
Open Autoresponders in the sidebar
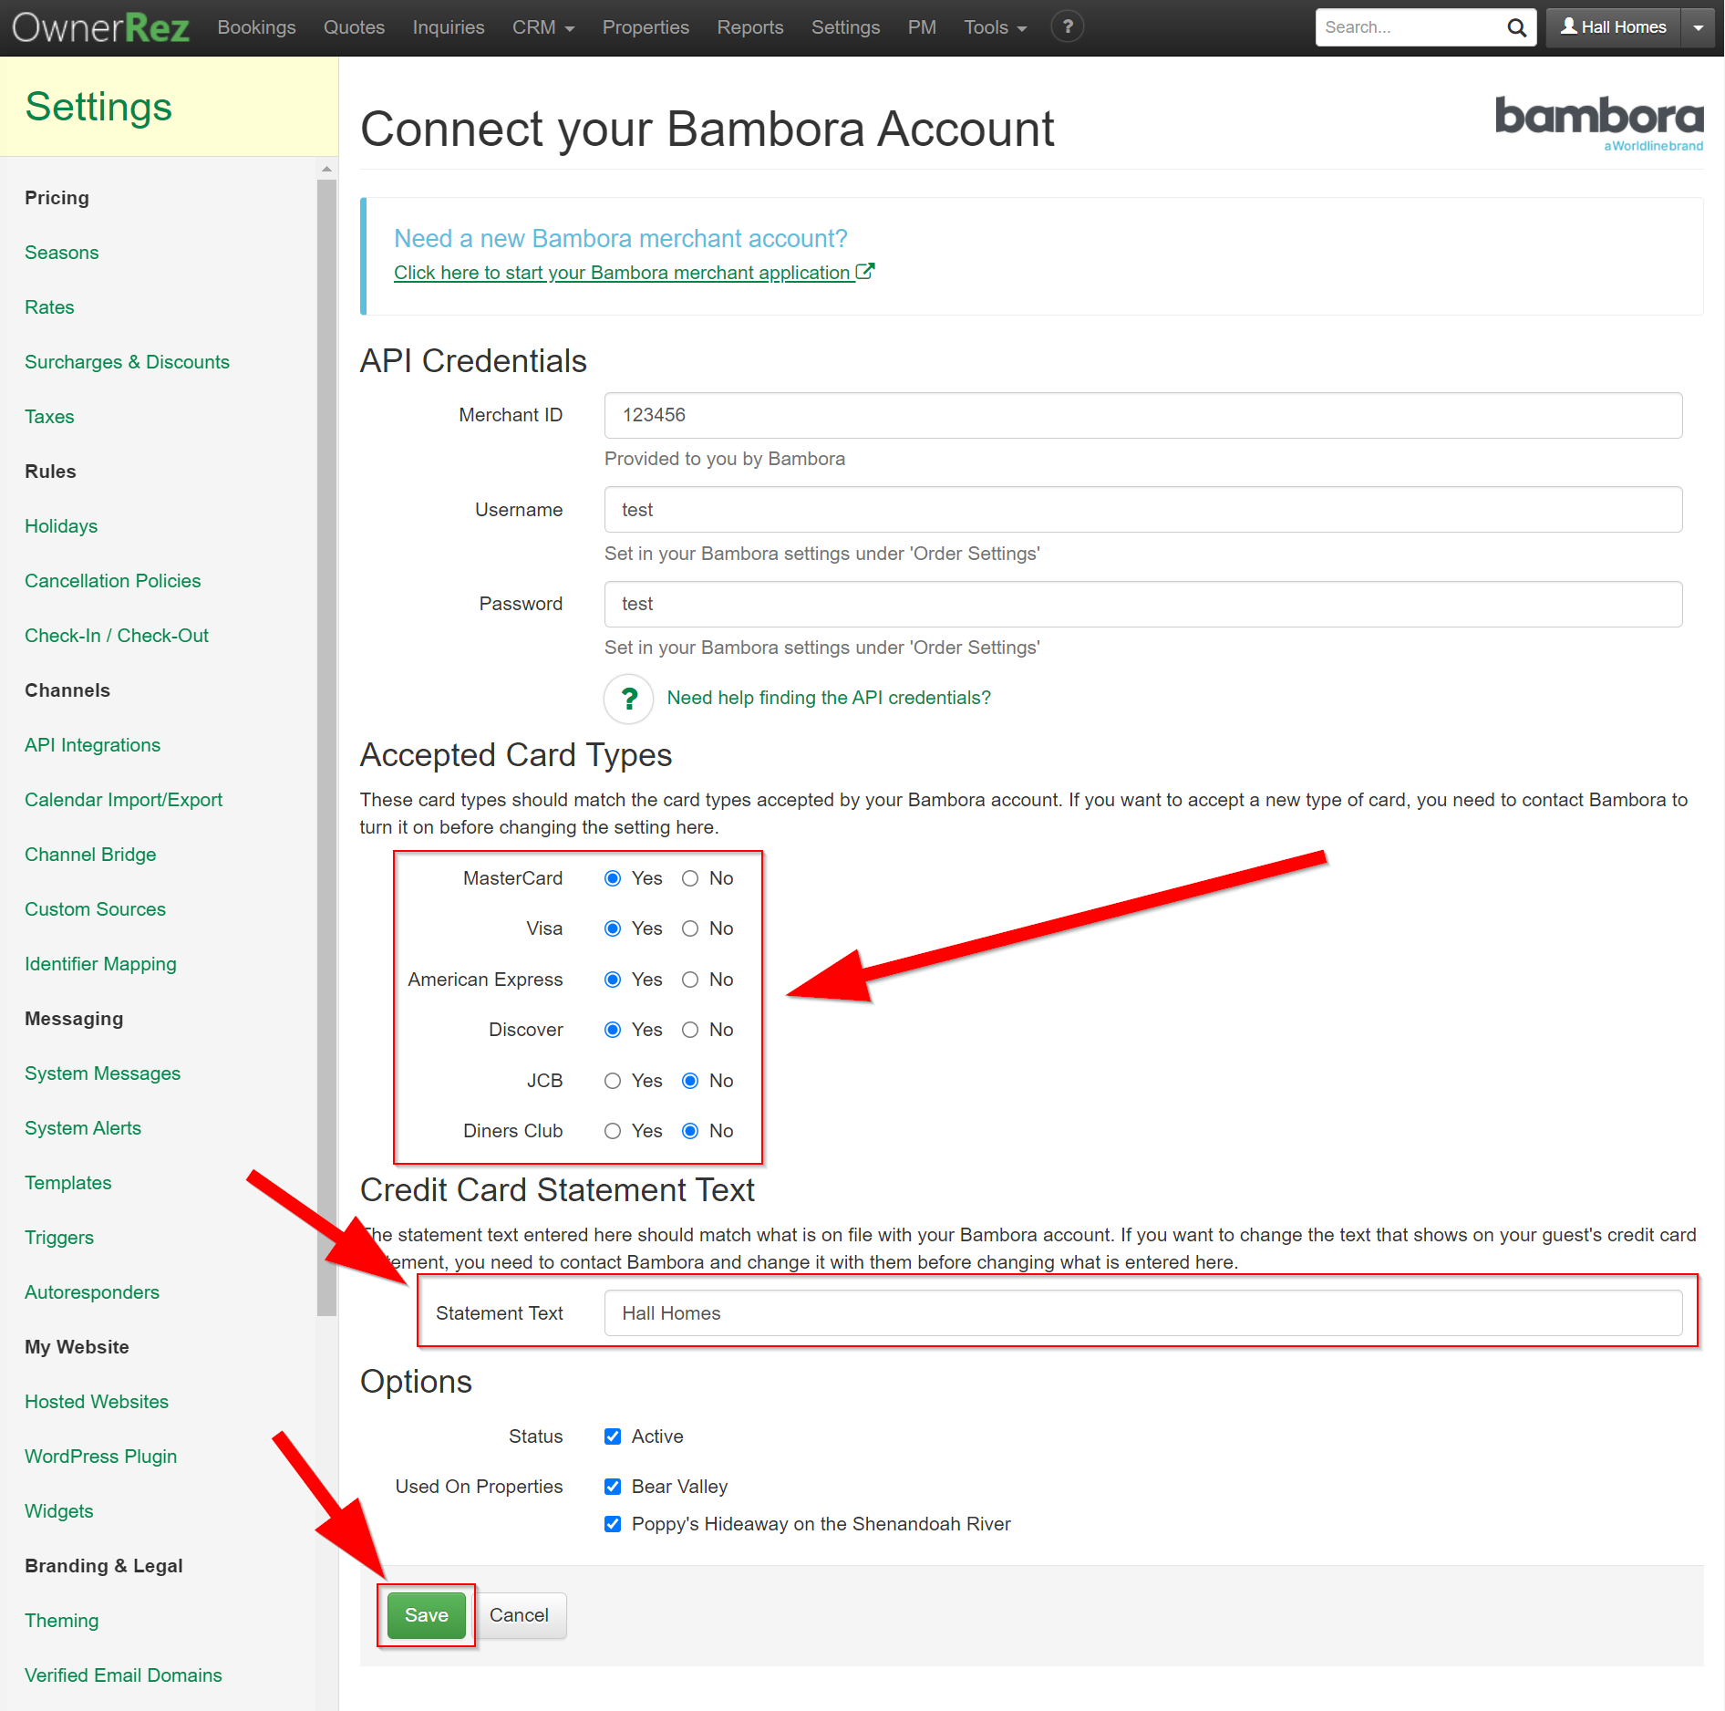coord(92,1292)
